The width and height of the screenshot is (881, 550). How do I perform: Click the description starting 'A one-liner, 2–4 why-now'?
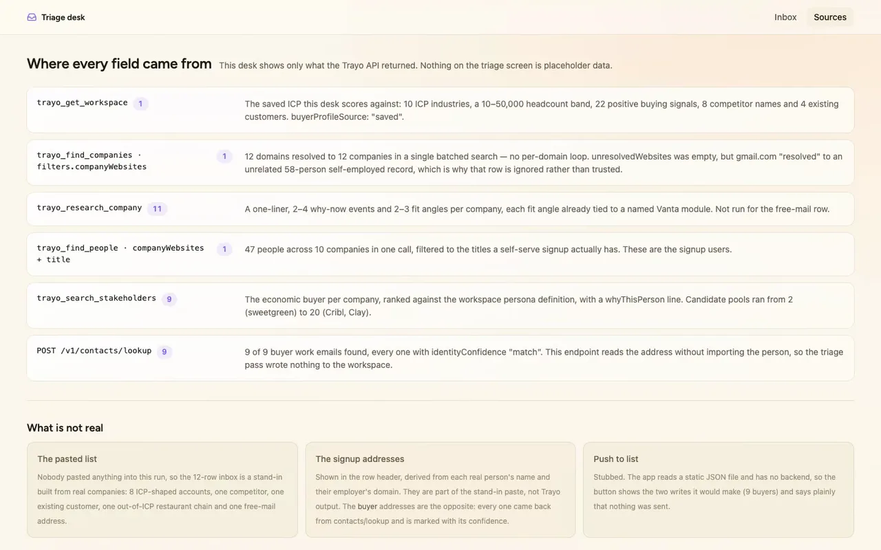point(538,209)
